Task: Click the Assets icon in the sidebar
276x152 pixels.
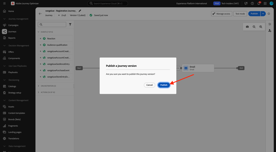Action: tap(4, 107)
